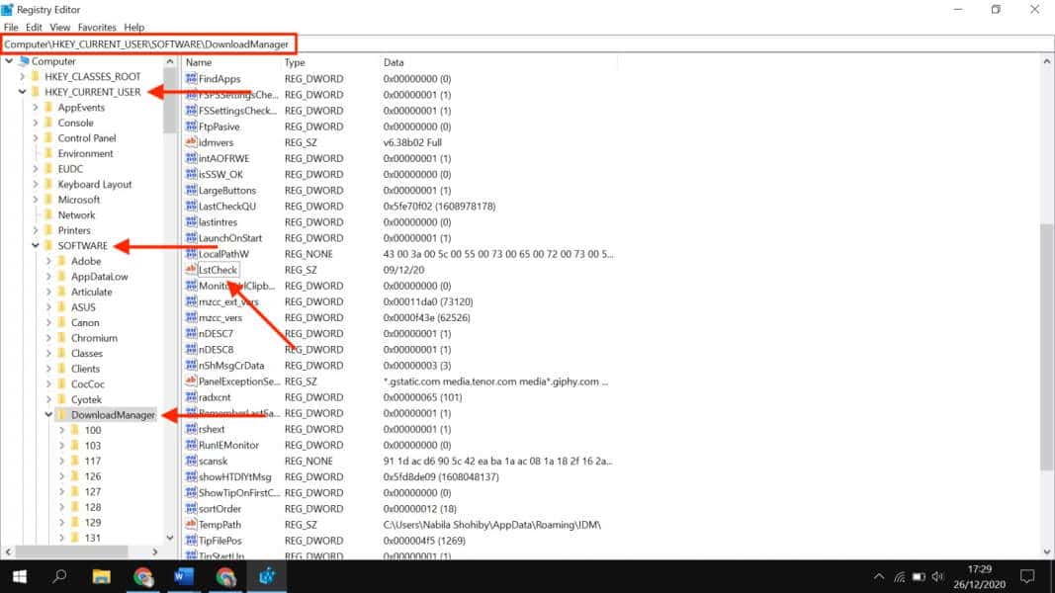Screen dimensions: 1055x593
Task: Expand subkey 100 under DownloadManager
Action: tap(62, 430)
